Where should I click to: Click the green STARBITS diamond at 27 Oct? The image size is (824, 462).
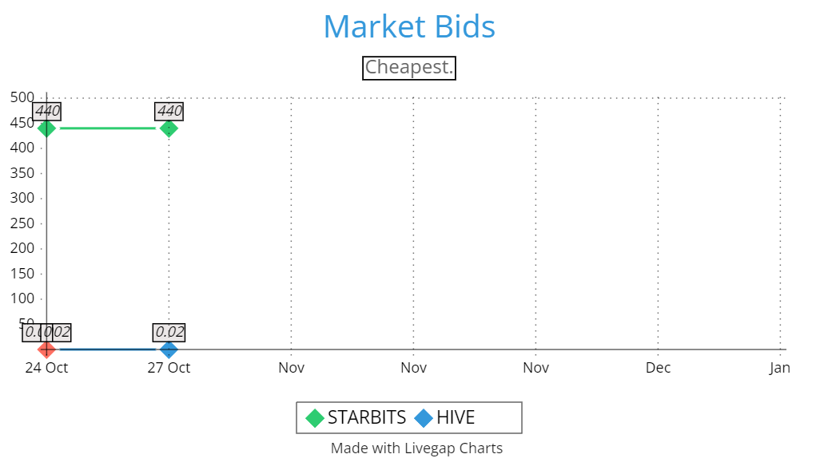(169, 128)
